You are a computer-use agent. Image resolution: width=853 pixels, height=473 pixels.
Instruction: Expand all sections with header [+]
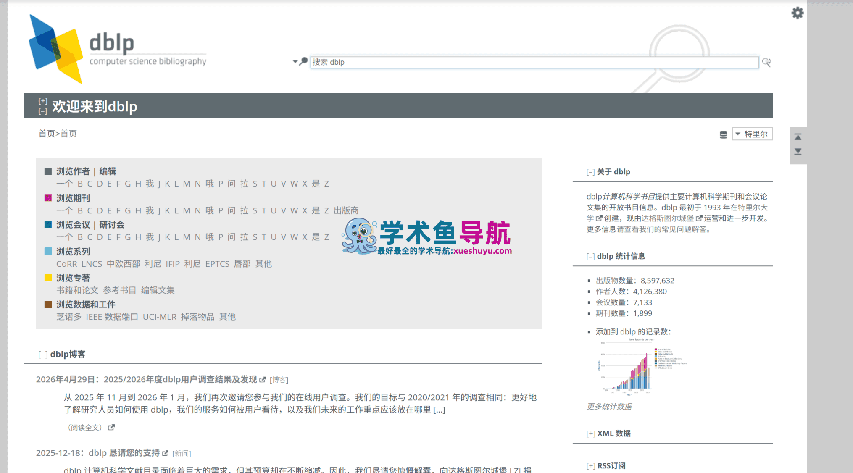click(x=43, y=101)
